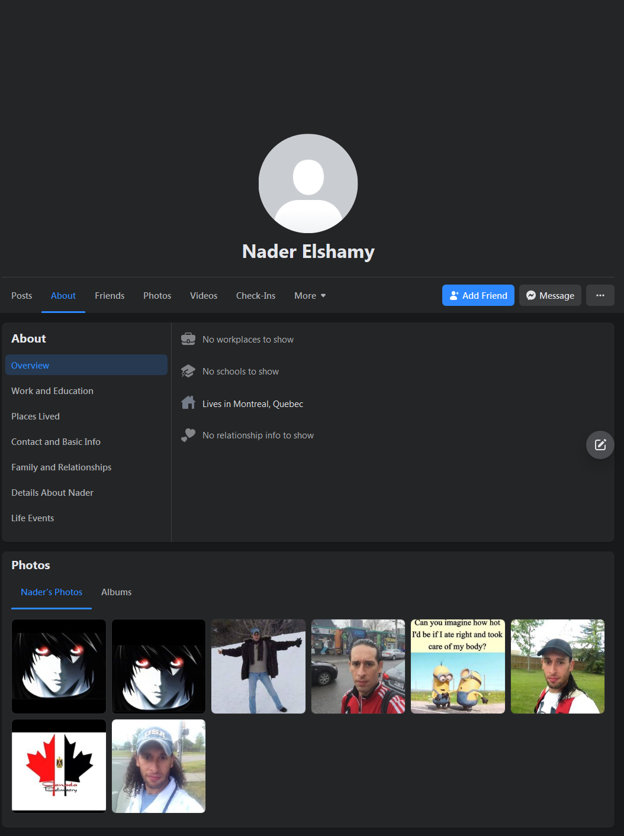The width and height of the screenshot is (624, 836).
Task: Send a message with the Message button
Action: [x=551, y=295]
